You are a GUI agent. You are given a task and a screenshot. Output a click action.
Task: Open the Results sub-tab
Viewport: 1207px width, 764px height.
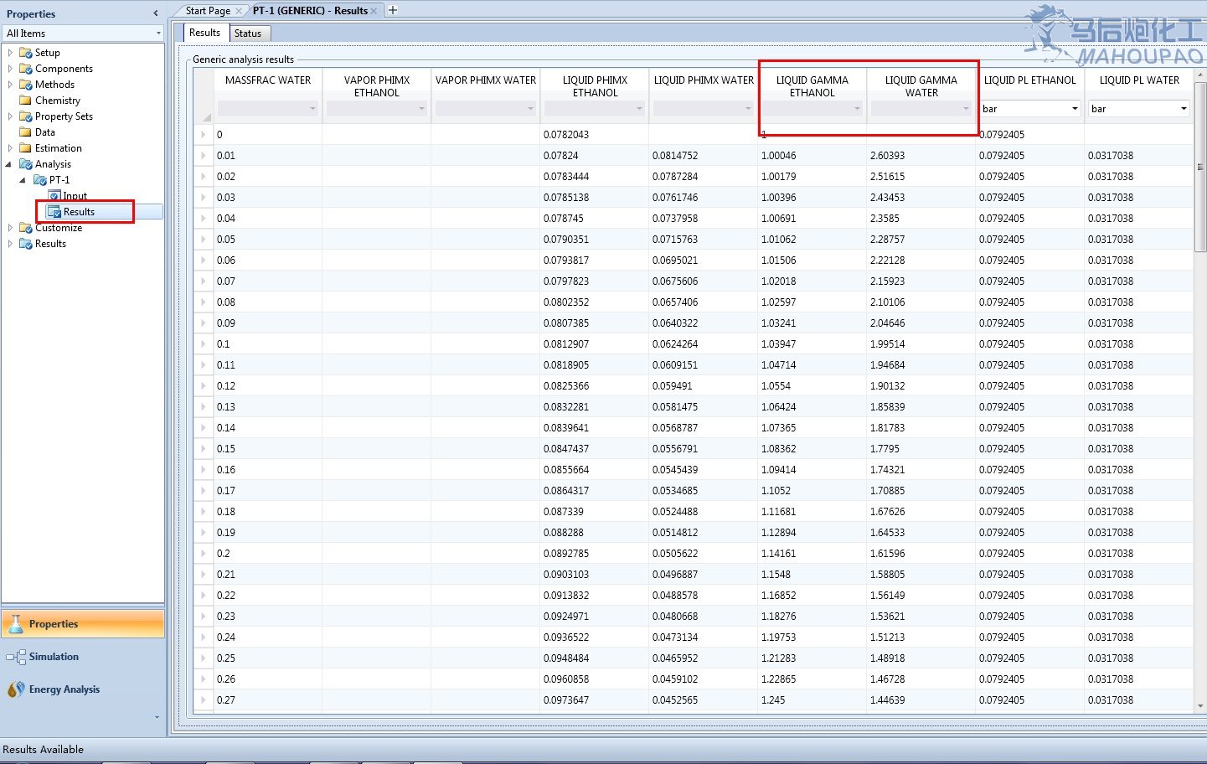point(205,33)
